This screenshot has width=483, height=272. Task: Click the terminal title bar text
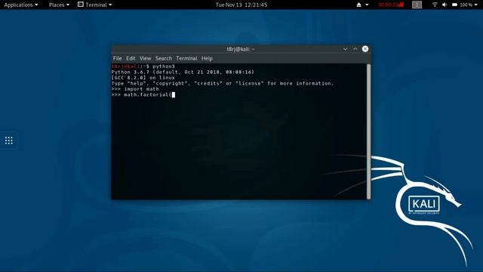click(x=241, y=49)
